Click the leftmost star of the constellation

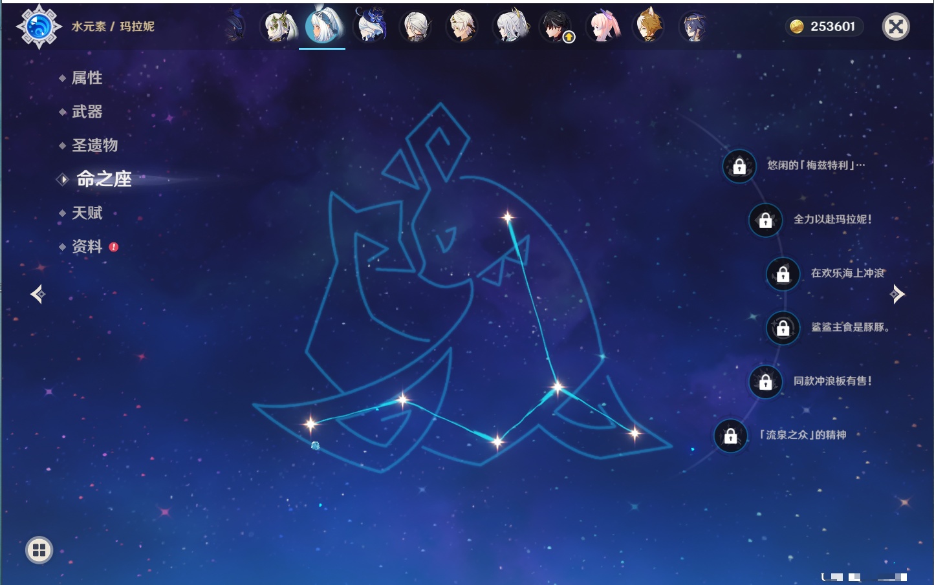[311, 424]
